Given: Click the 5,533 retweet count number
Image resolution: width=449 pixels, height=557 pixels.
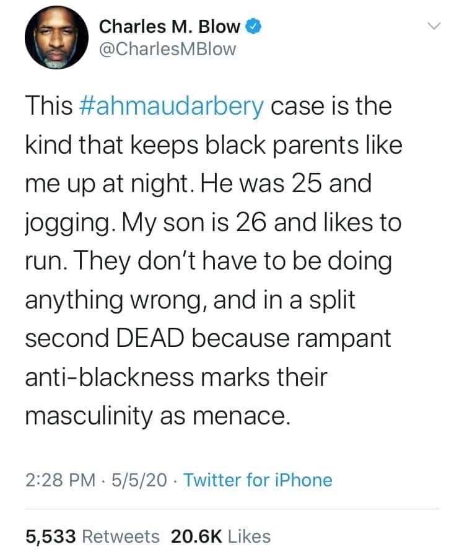Looking at the screenshot, I should pyautogui.click(x=50, y=536).
